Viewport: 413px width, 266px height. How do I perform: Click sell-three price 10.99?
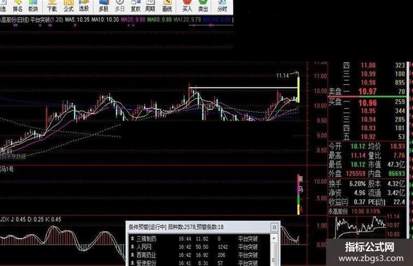click(x=368, y=74)
